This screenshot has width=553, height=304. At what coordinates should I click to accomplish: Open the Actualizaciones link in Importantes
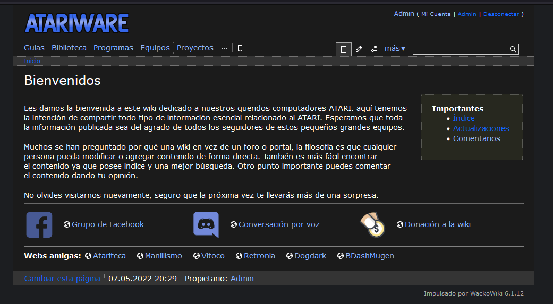click(x=481, y=128)
